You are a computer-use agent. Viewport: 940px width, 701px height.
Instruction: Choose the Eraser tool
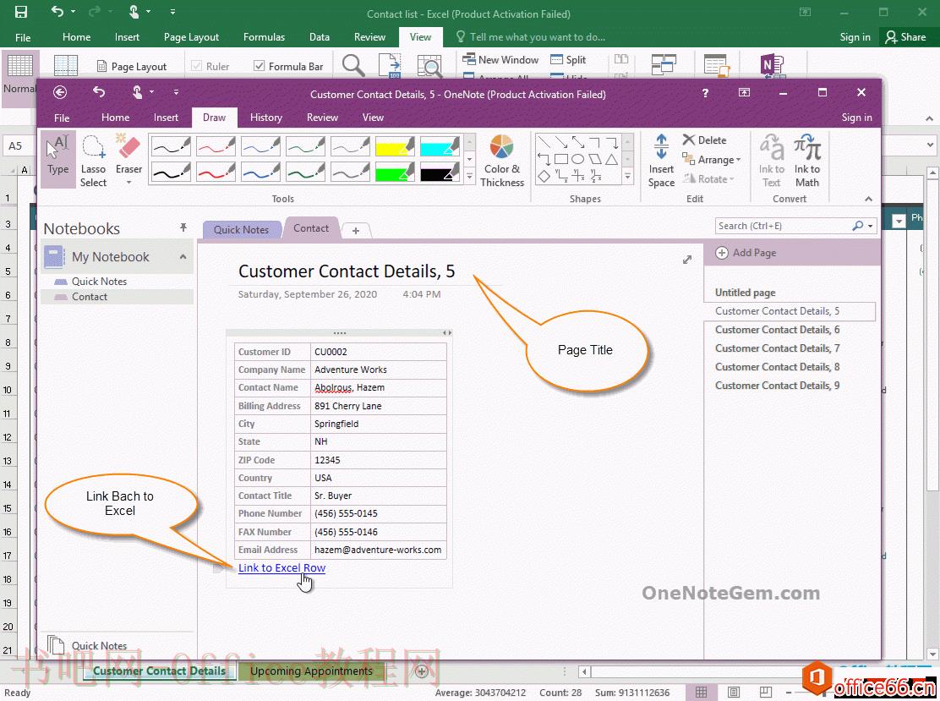(x=128, y=154)
